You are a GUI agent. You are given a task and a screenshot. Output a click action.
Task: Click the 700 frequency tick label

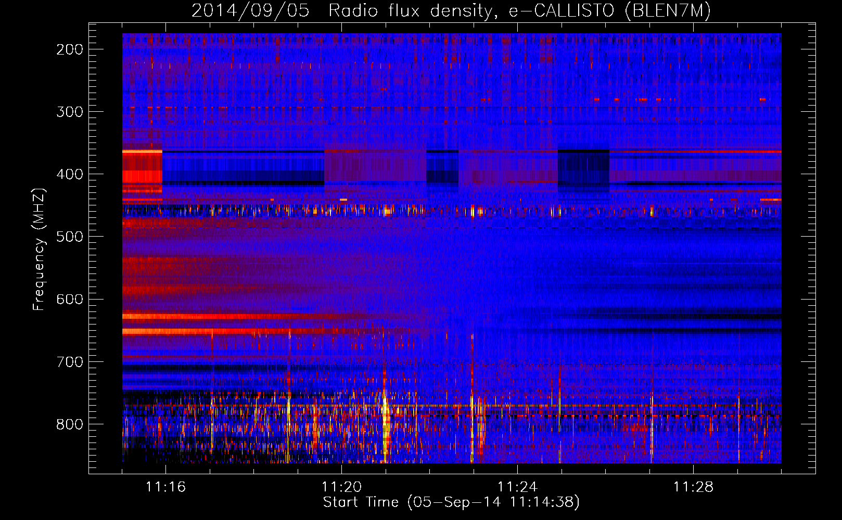point(70,361)
